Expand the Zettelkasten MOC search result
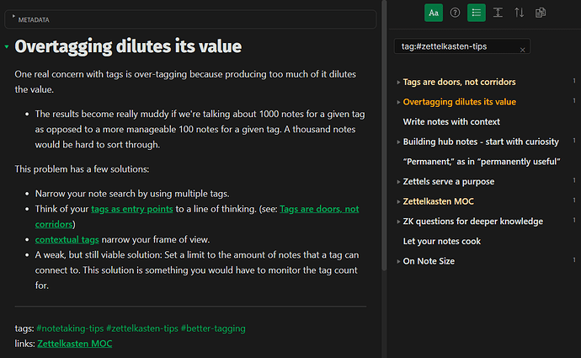 coord(398,202)
